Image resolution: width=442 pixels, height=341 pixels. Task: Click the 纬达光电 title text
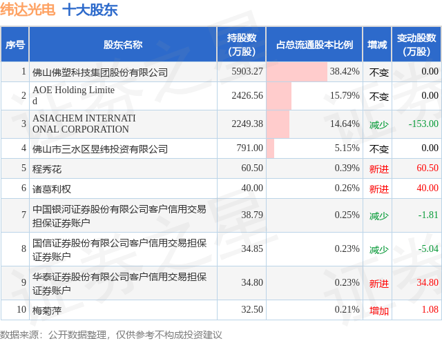click(x=28, y=10)
